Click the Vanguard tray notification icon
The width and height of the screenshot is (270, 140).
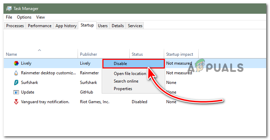pos(16,102)
